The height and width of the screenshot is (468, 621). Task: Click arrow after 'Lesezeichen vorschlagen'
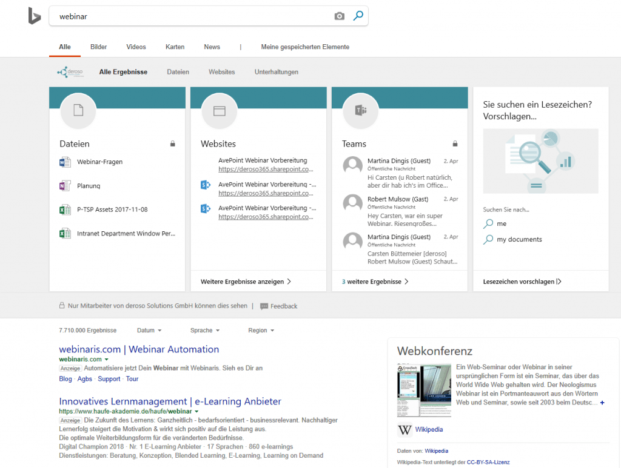point(559,282)
